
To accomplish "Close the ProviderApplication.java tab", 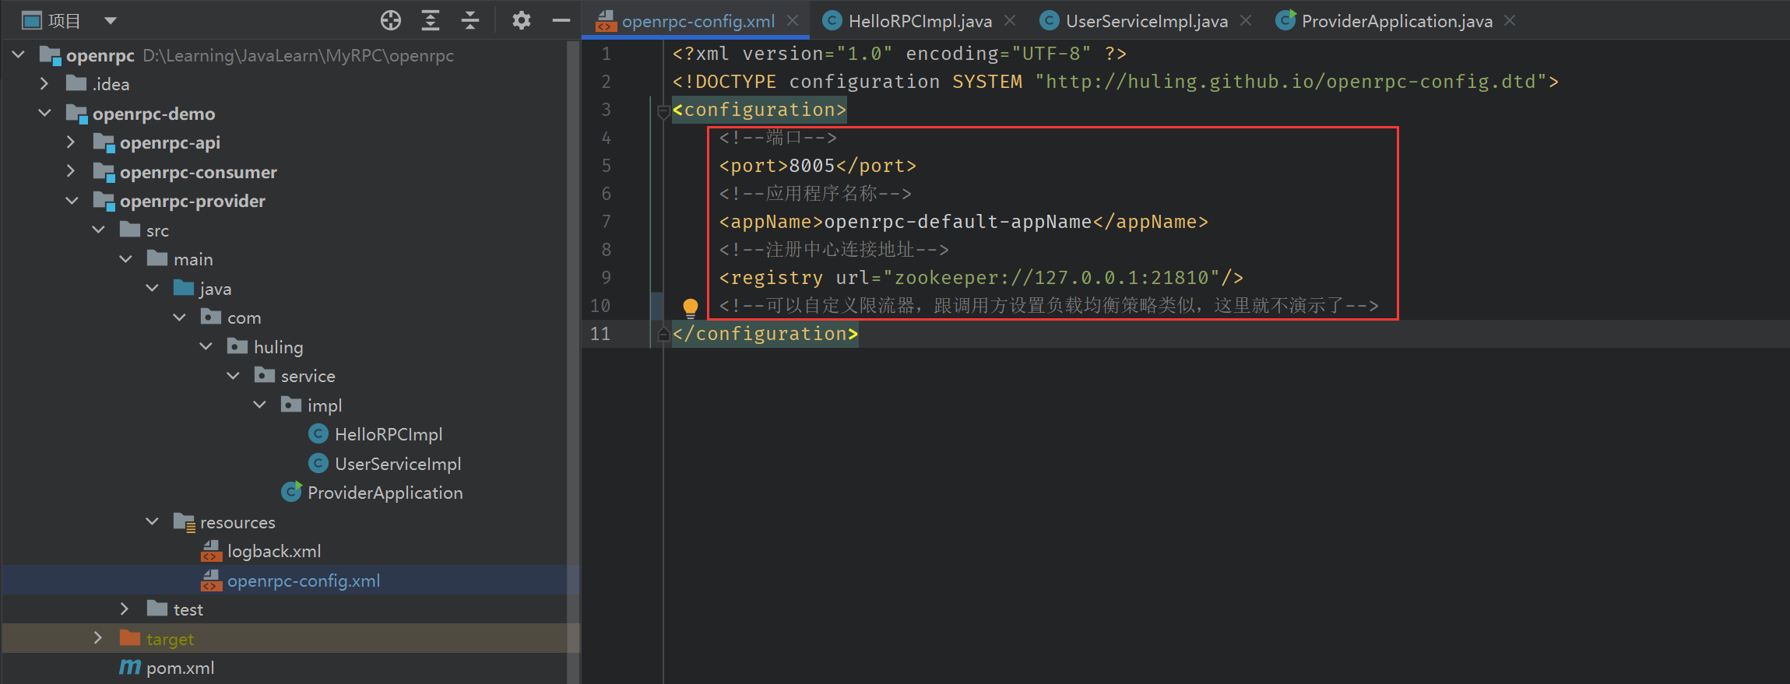I will point(1510,21).
